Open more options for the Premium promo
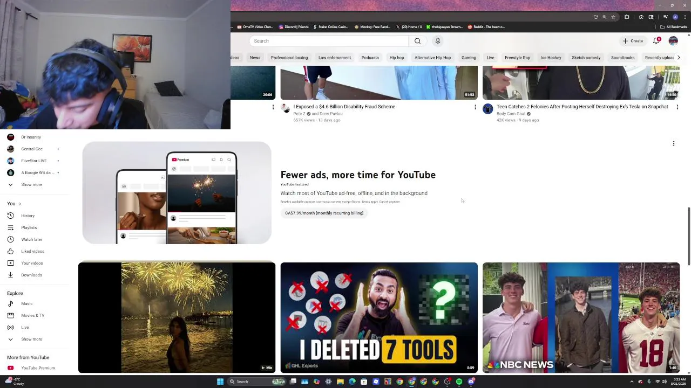The height and width of the screenshot is (388, 691). pos(674,143)
